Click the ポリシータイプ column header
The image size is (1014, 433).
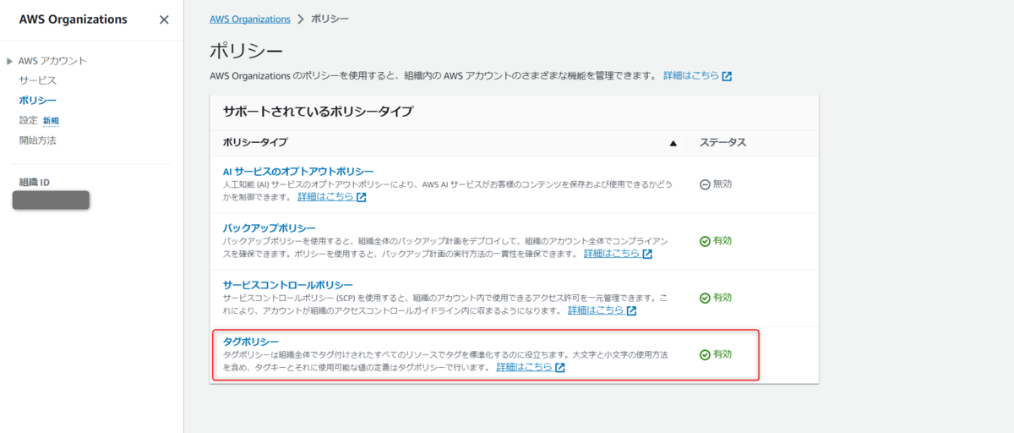254,142
